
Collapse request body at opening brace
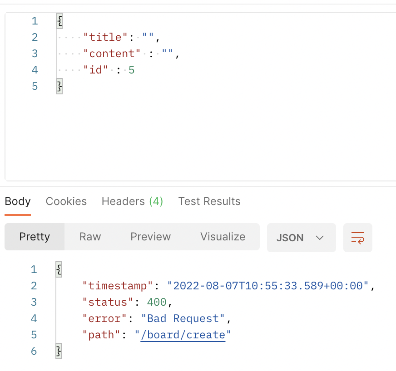coord(59,21)
